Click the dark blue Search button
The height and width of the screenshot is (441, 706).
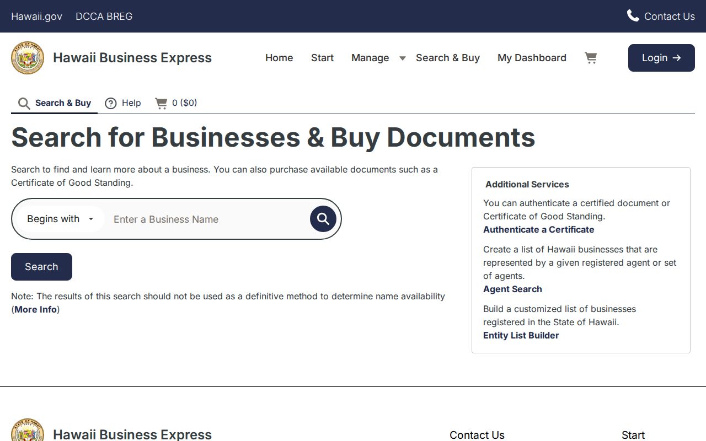pos(41,267)
